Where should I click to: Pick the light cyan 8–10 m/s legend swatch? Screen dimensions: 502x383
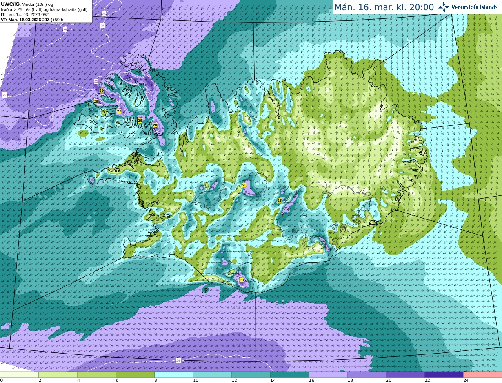coord(174,375)
